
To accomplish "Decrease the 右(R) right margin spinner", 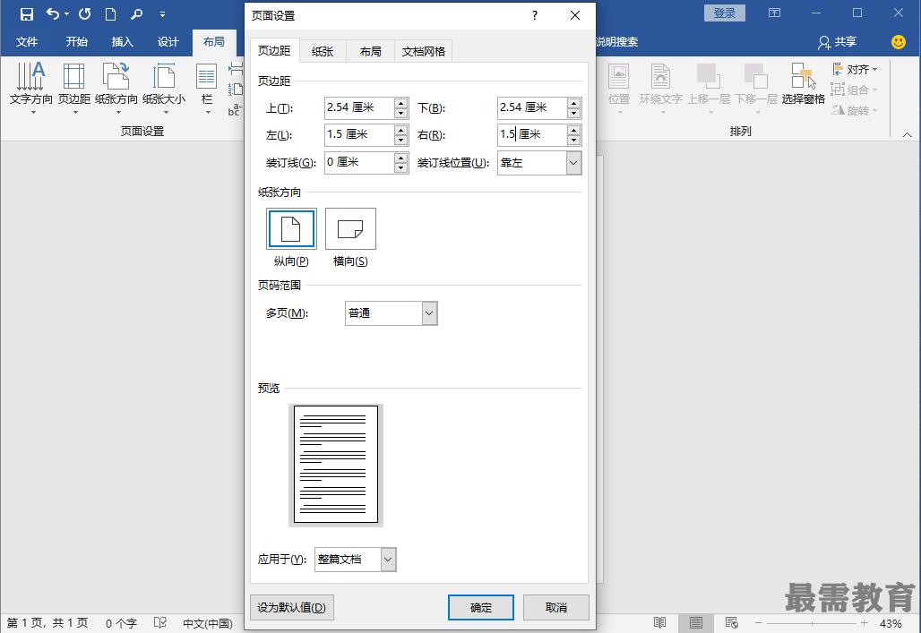I will pos(574,140).
